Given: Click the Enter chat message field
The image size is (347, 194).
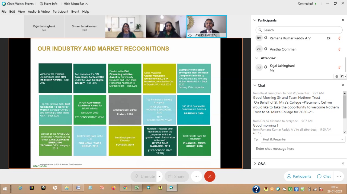Looking at the screenshot, I should 298,149.
